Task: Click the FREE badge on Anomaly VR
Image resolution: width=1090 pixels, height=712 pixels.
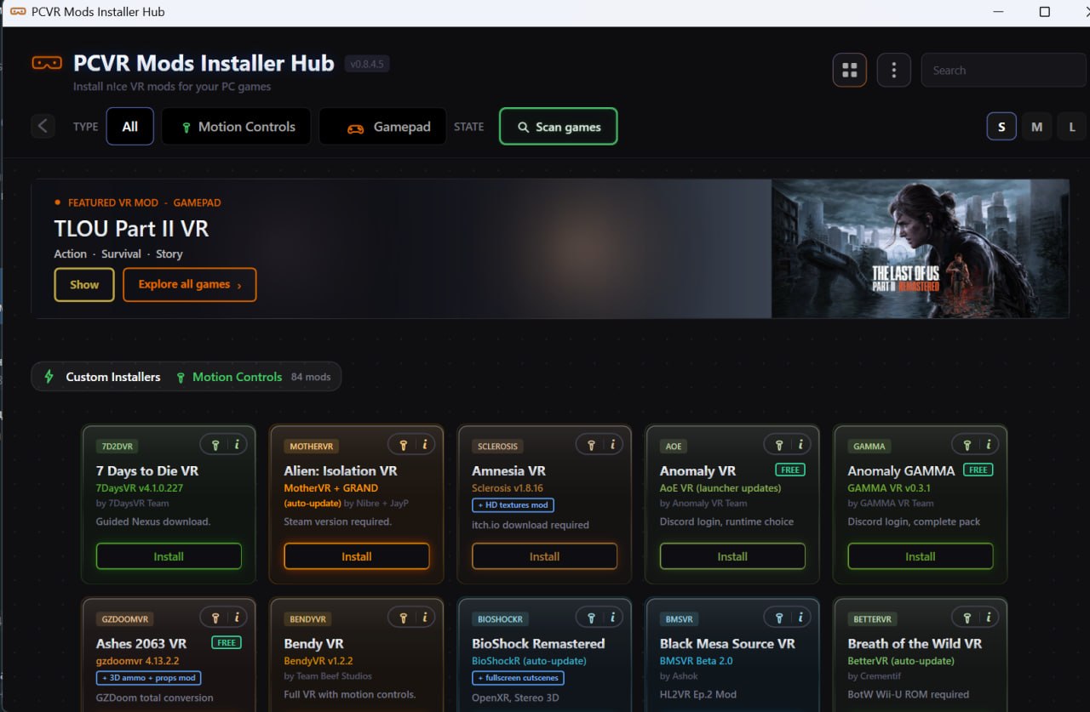Action: coord(790,470)
